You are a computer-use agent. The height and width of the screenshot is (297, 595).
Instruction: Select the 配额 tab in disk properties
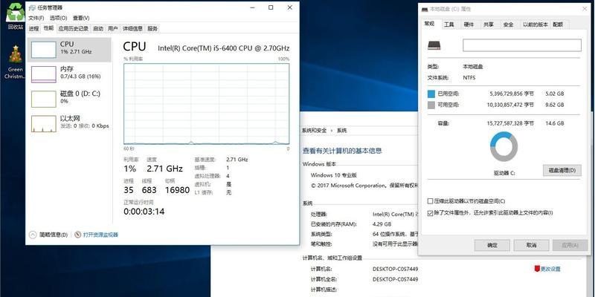tap(558, 25)
